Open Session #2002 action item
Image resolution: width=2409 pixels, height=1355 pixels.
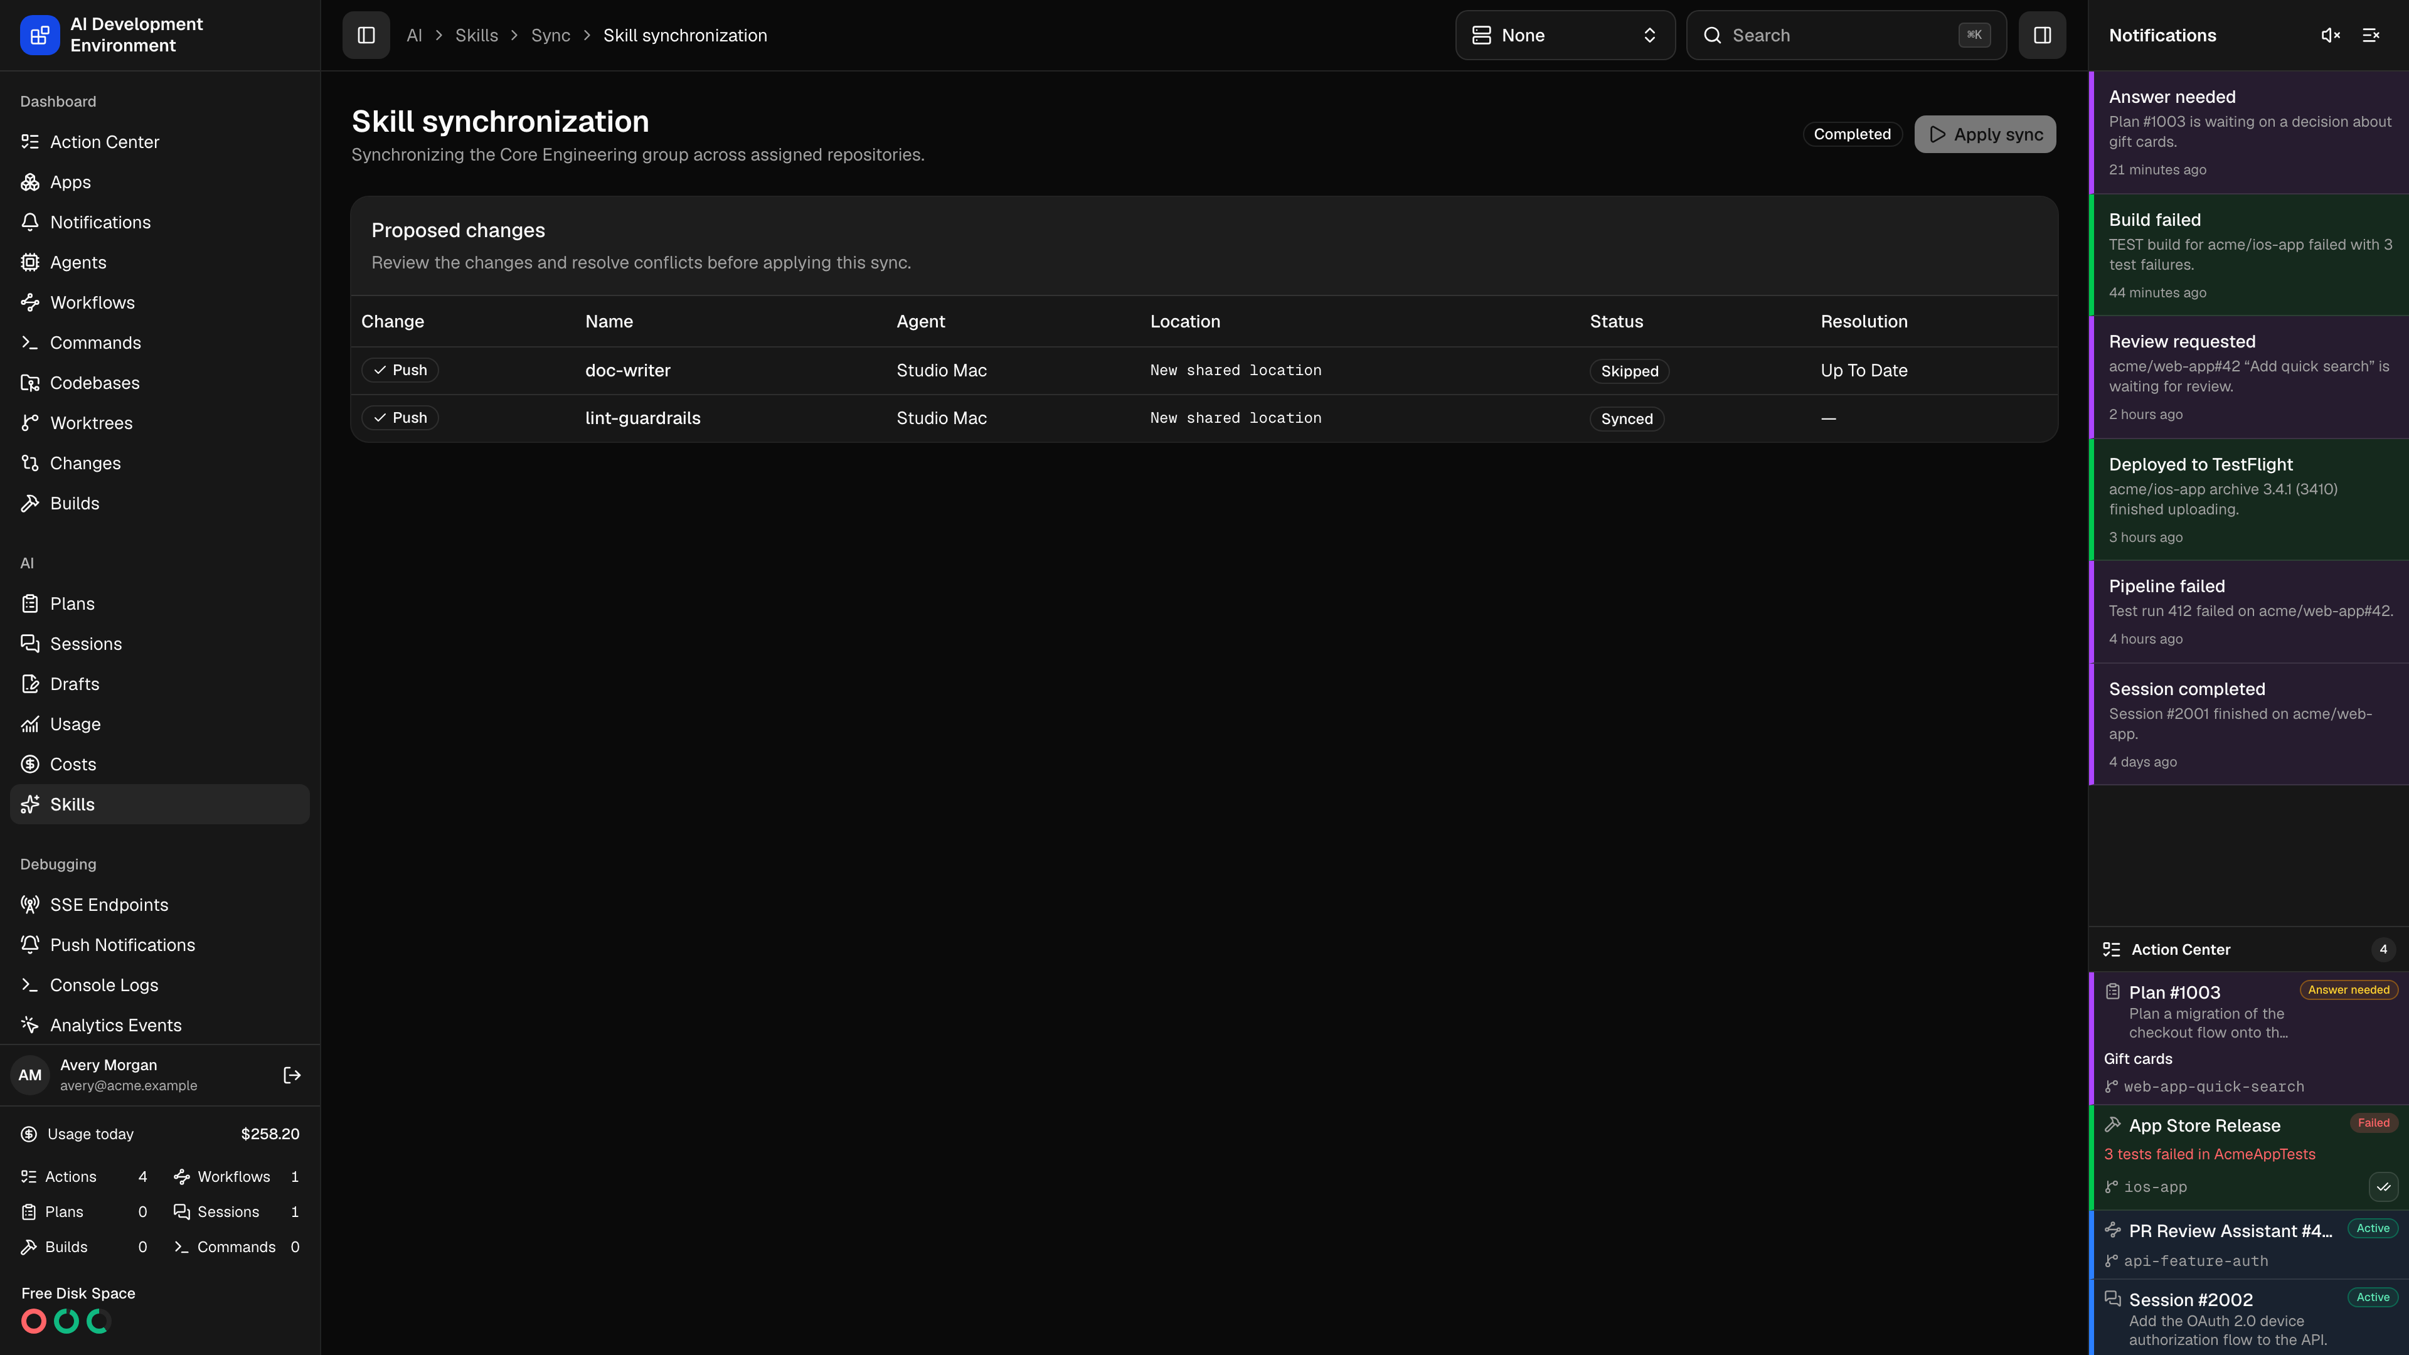2249,1317
